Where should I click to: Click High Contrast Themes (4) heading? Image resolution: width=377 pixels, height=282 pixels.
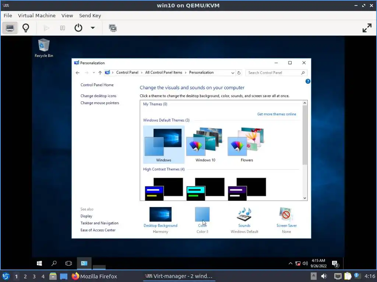click(164, 169)
